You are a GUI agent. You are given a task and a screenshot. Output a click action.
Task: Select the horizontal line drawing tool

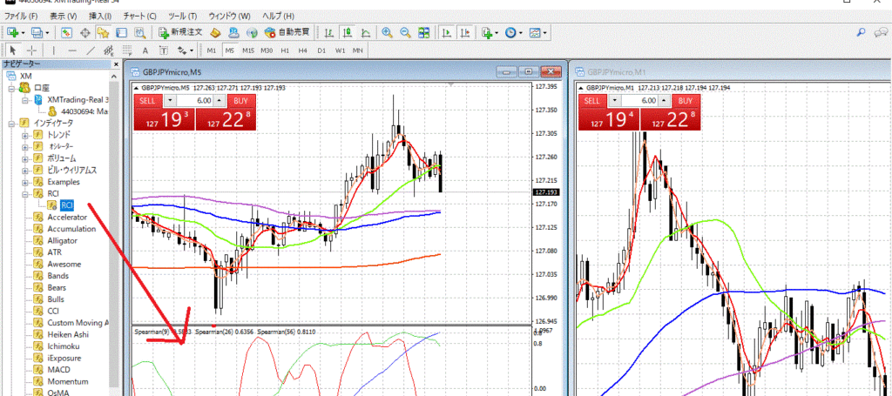point(72,50)
